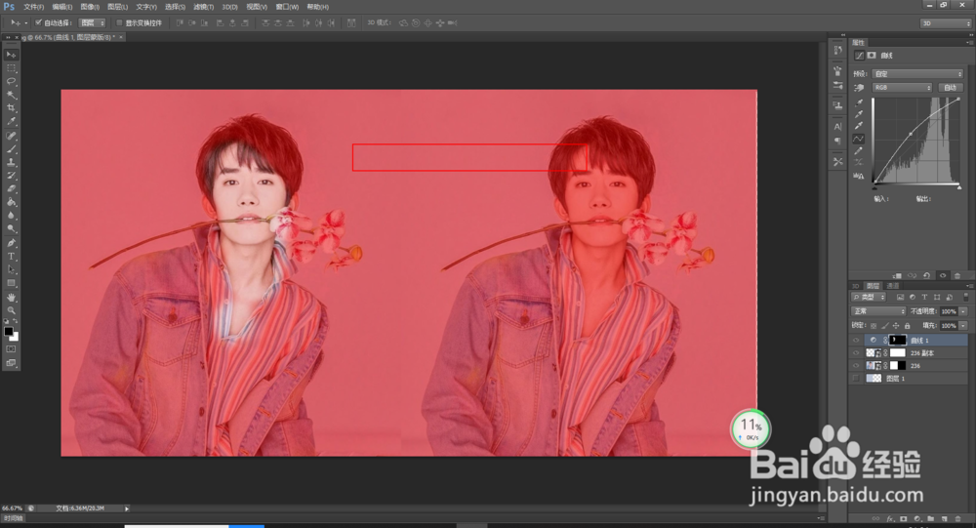The height and width of the screenshot is (528, 976).
Task: Create new adjustment layer icon
Action: pyautogui.click(x=917, y=518)
